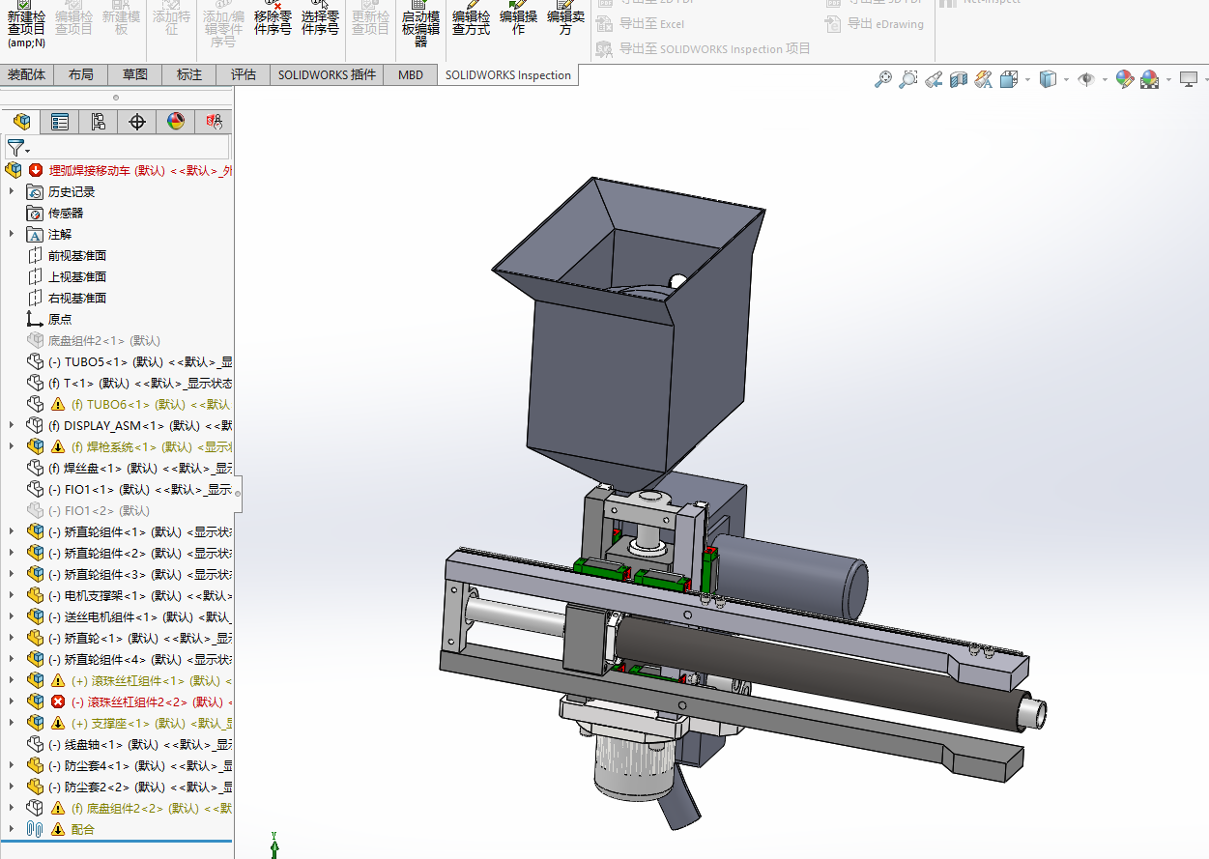The image size is (1209, 859).
Task: Click the Zoom to Area icon
Action: click(908, 80)
